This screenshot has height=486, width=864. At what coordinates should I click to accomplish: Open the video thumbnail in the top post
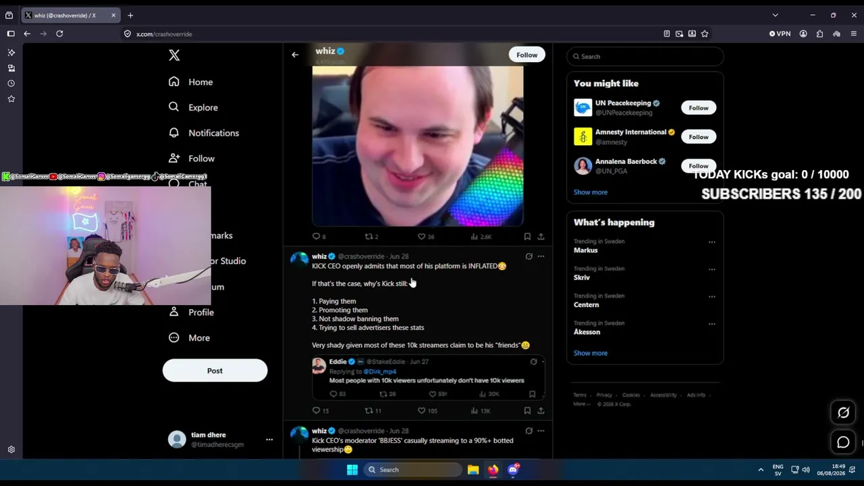(x=418, y=145)
